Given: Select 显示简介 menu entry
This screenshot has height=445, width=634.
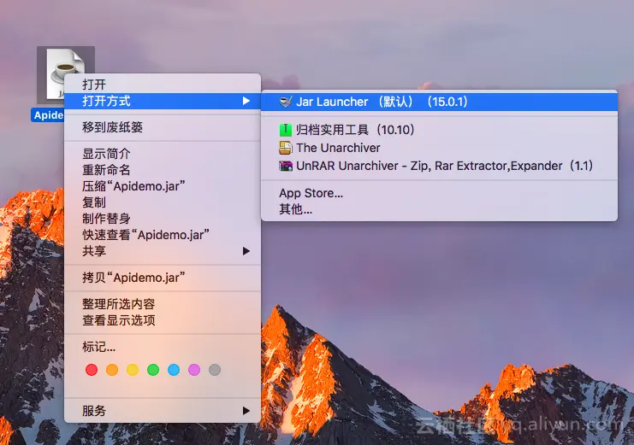Looking at the screenshot, I should pyautogui.click(x=163, y=154).
